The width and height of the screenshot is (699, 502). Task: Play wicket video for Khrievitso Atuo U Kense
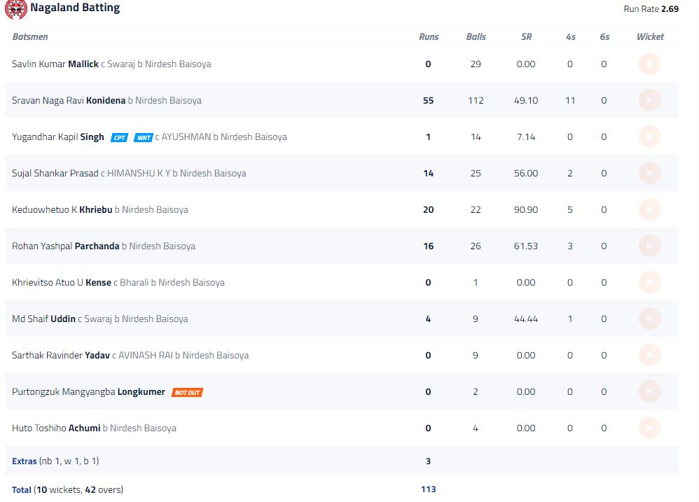click(649, 282)
